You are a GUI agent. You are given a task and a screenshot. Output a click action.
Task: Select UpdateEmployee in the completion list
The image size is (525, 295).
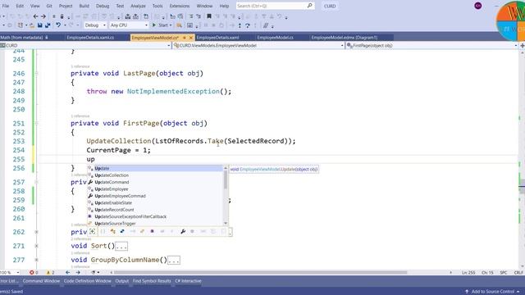(155, 189)
